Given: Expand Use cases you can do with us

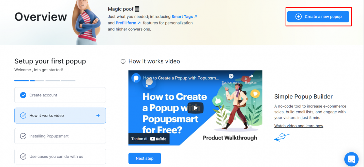Looking at the screenshot, I should pyautogui.click(x=60, y=156).
